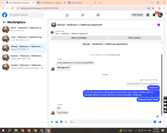This screenshot has height=133, width=167.
Task: Click the More options button
Action: 135,38
